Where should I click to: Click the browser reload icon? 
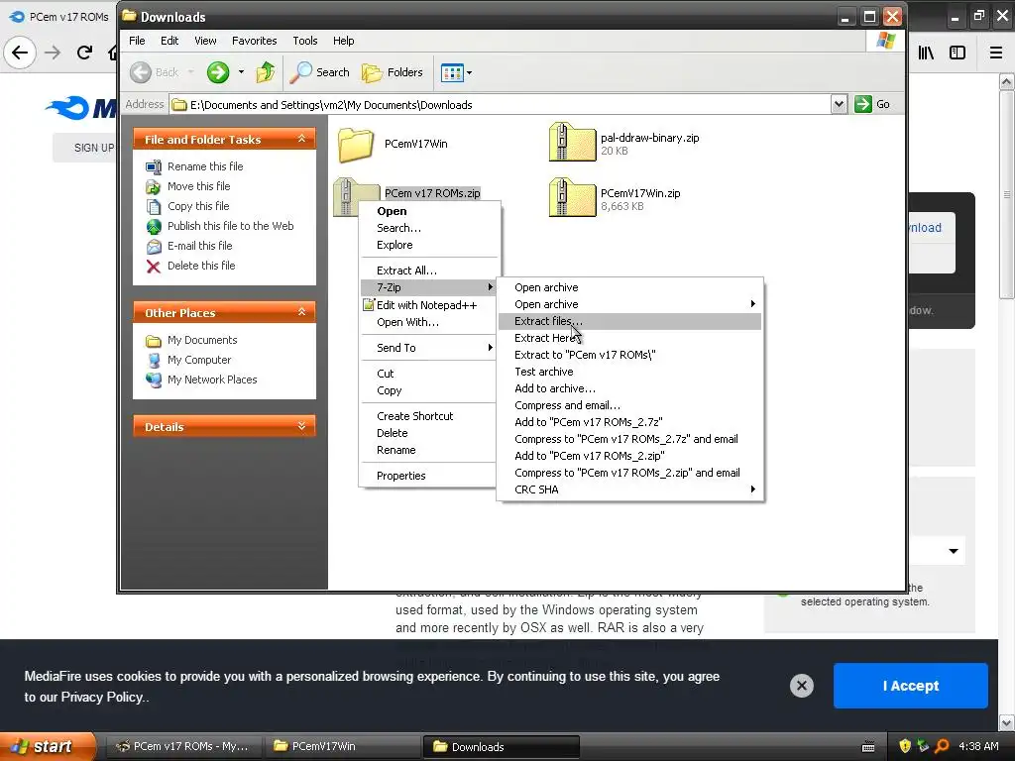84,53
